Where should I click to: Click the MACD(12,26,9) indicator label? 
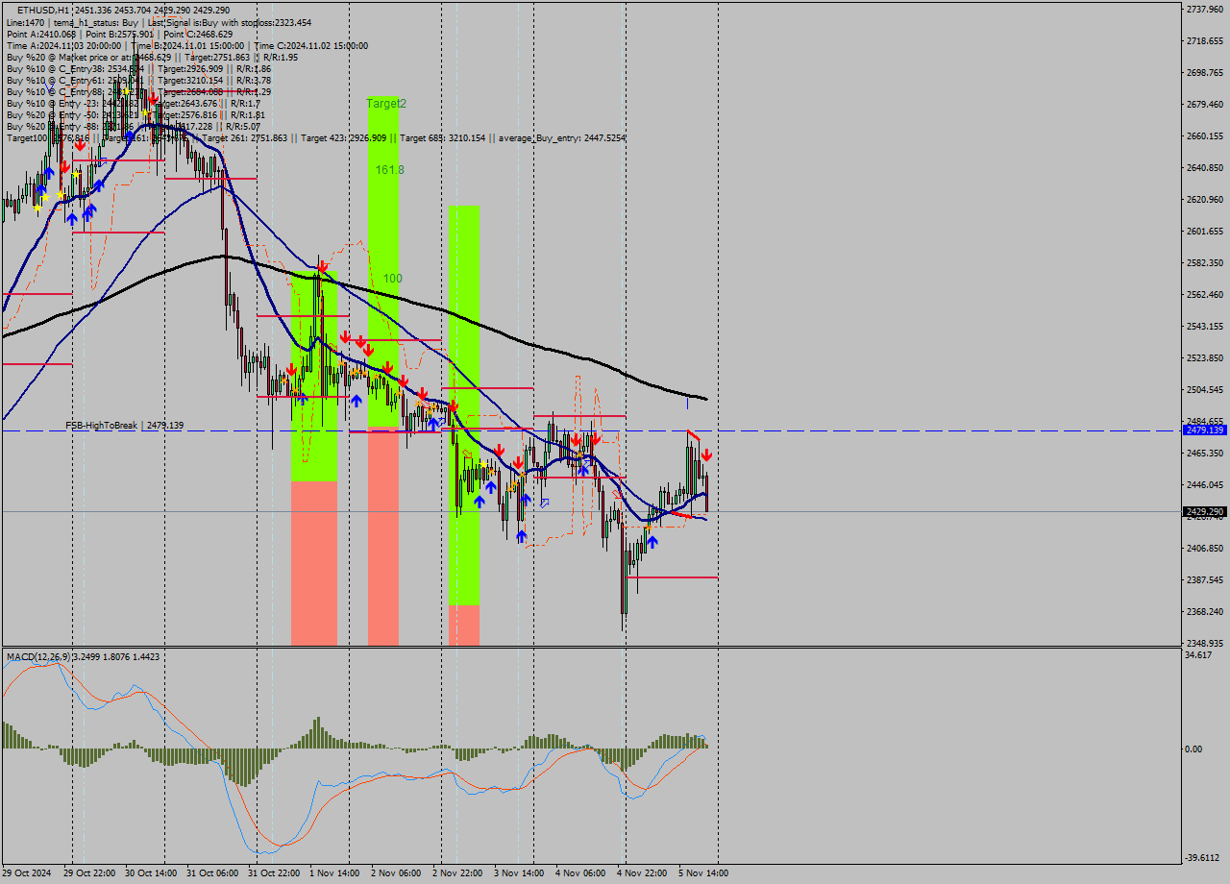click(83, 657)
